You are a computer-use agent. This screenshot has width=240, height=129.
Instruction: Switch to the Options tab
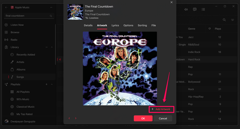point(128,25)
